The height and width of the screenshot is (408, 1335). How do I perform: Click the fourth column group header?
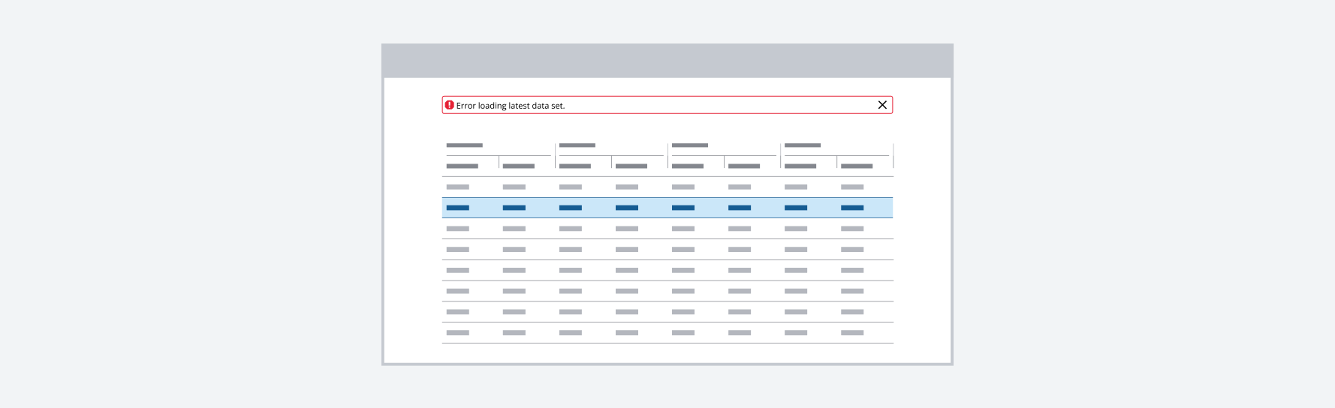coord(803,145)
